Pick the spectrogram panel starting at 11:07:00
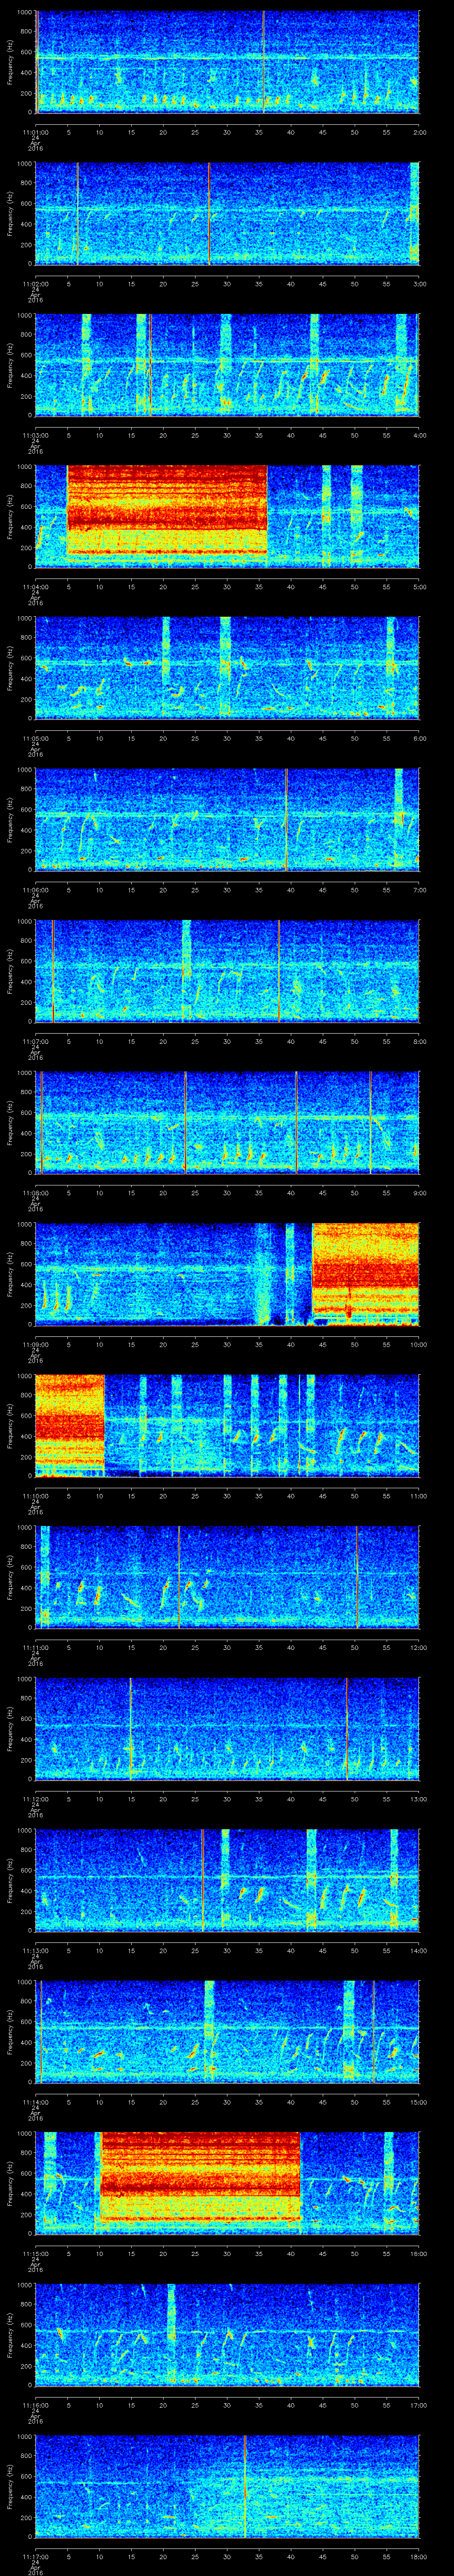454x2576 pixels. coord(227,971)
